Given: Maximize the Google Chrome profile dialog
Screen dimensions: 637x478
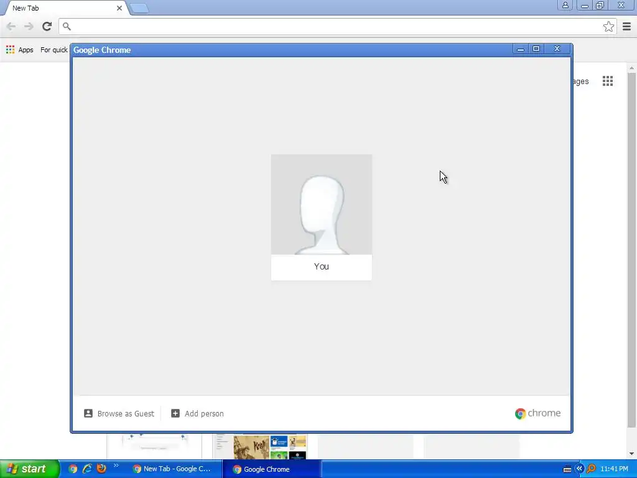Looking at the screenshot, I should [536, 49].
